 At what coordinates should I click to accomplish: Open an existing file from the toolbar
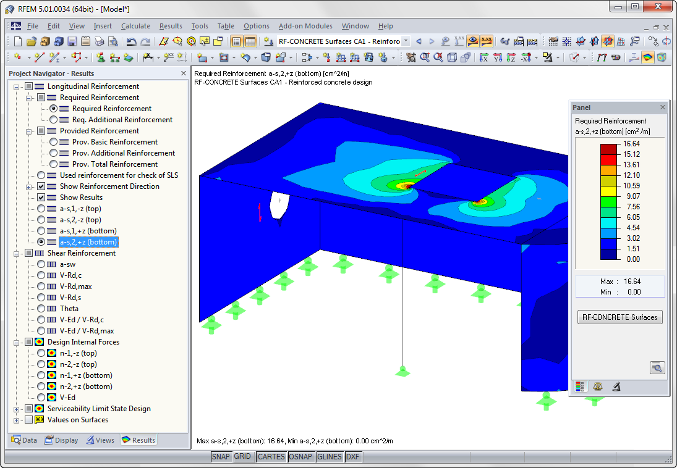pyautogui.click(x=30, y=41)
